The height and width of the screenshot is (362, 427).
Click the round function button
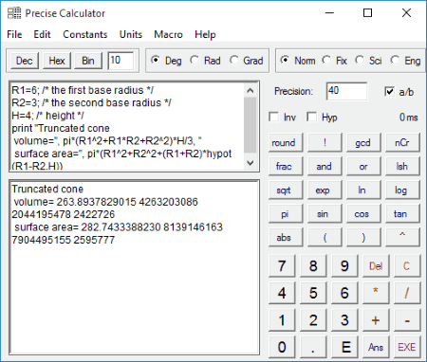(286, 143)
